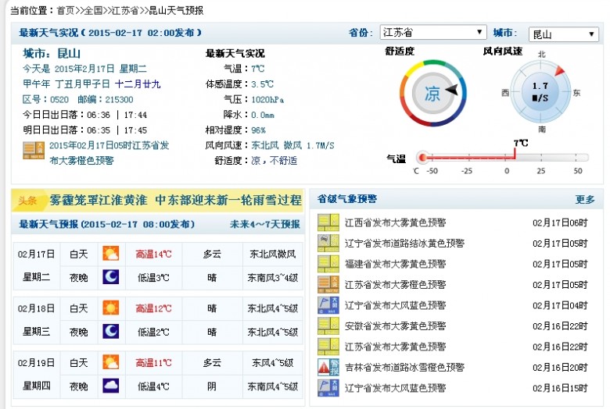Open the 未来4~7天预报 extended forecast link
Image resolution: width=610 pixels, height=409 pixels.
click(264, 224)
